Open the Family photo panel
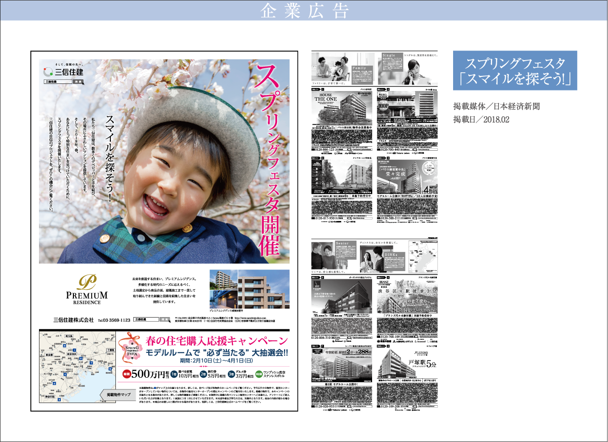The width and height of the screenshot is (608, 442). coord(343,69)
